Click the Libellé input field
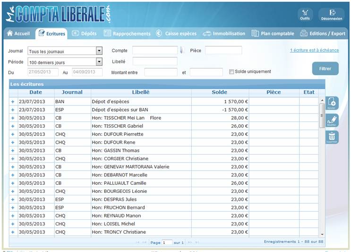Viewport: 351px width, 252px height. point(155,61)
